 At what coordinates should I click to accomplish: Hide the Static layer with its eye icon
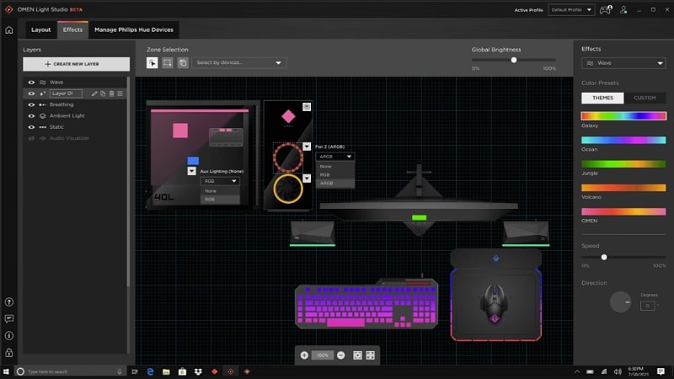click(x=31, y=127)
